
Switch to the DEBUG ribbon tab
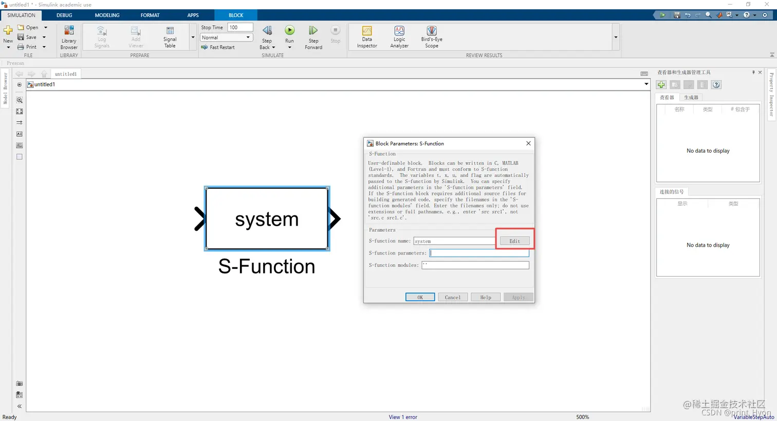click(64, 15)
